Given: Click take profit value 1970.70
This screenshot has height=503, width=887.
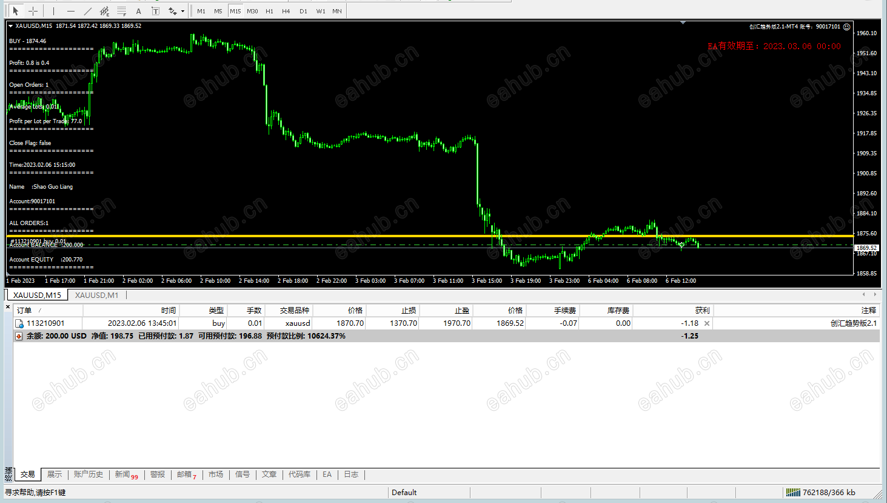Looking at the screenshot, I should 457,323.
